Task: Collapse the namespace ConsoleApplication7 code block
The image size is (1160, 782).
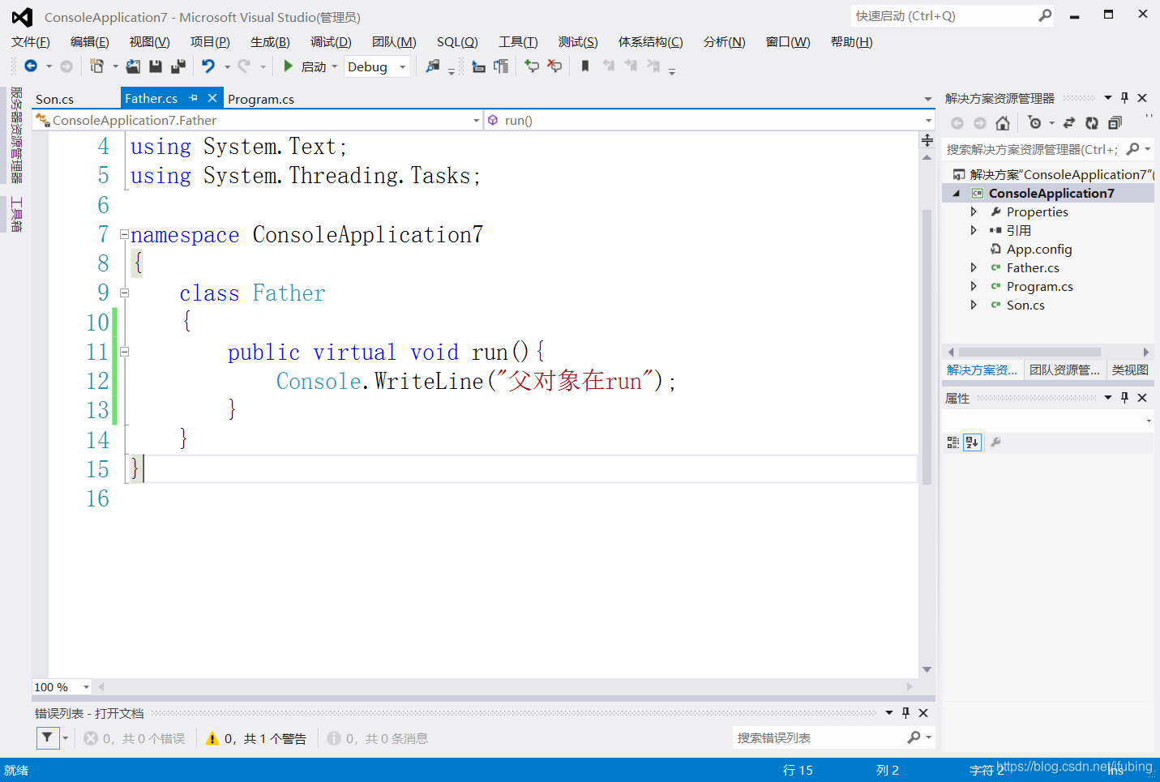Action: [x=124, y=234]
